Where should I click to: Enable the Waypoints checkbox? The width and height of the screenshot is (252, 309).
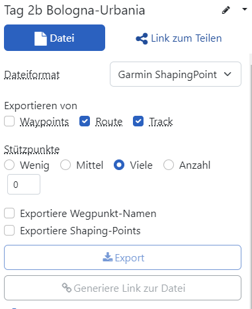pyautogui.click(x=9, y=121)
